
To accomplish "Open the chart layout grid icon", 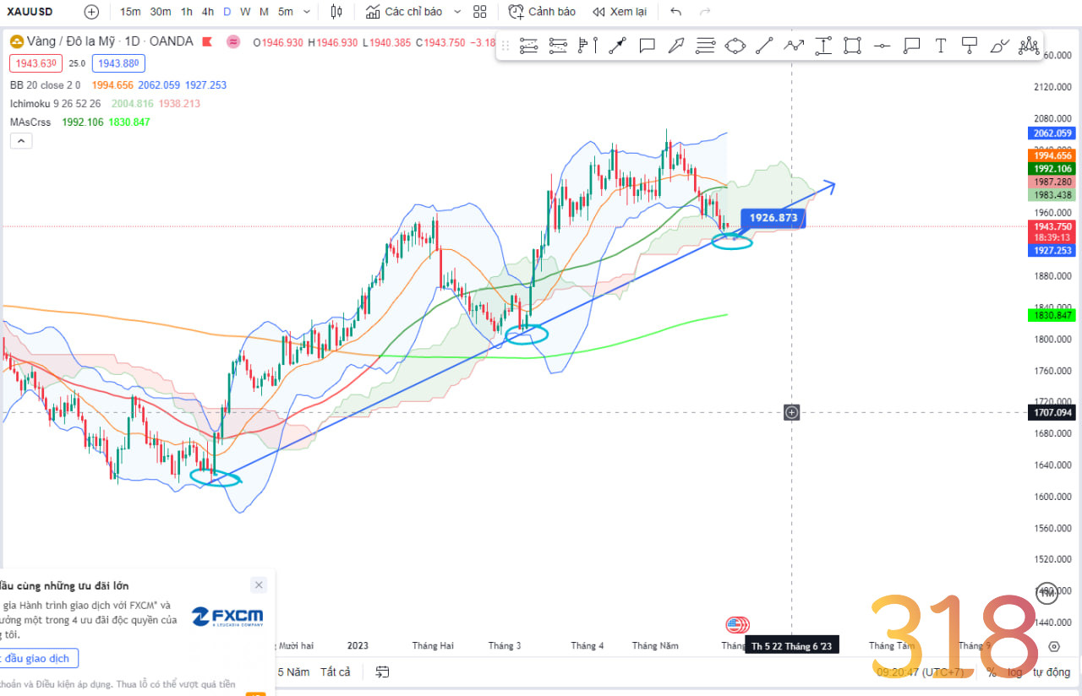I will (x=480, y=12).
